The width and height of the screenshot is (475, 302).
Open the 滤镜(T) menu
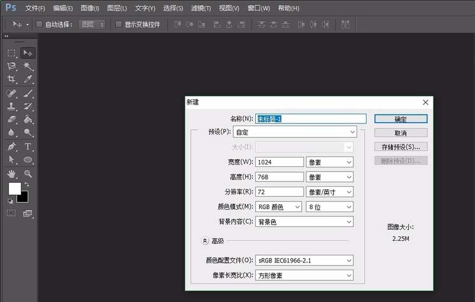tap(201, 8)
